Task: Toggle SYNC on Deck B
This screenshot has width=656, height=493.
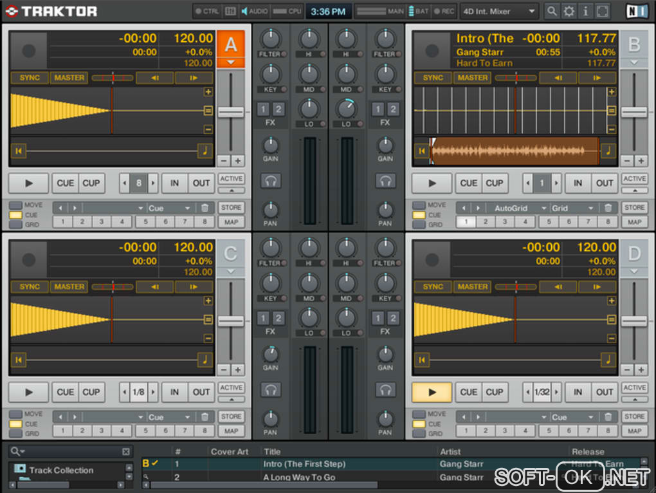Action: [433, 78]
